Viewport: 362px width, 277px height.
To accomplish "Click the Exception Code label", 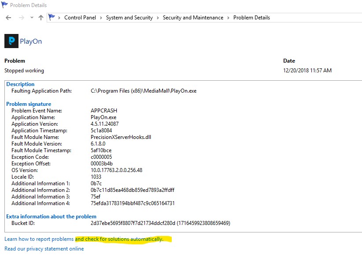I will point(30,157).
